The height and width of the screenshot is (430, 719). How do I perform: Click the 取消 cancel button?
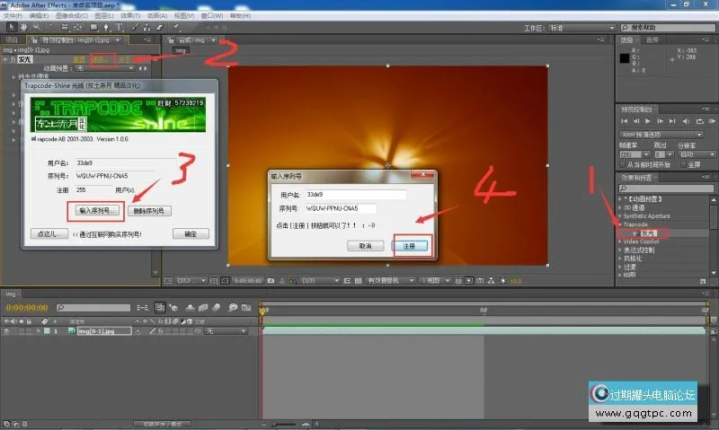365,246
